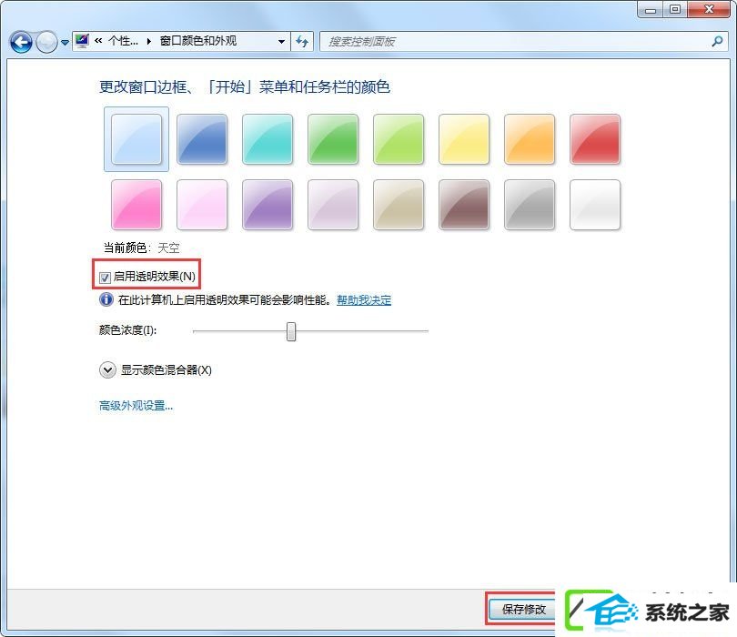The height and width of the screenshot is (637, 737).
Task: Close the window with the red X
Action: (709, 10)
